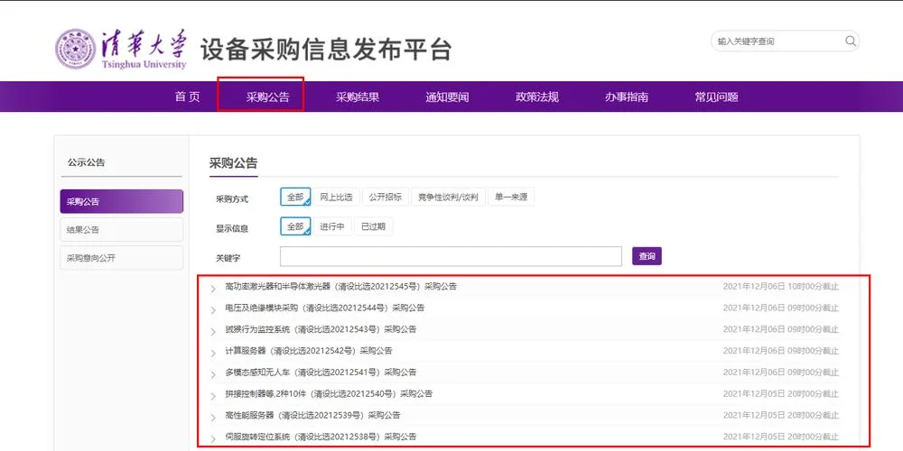Expand chevron beside 伺服旋转定位系统 row
Image resolution: width=903 pixels, height=451 pixels.
(x=213, y=439)
